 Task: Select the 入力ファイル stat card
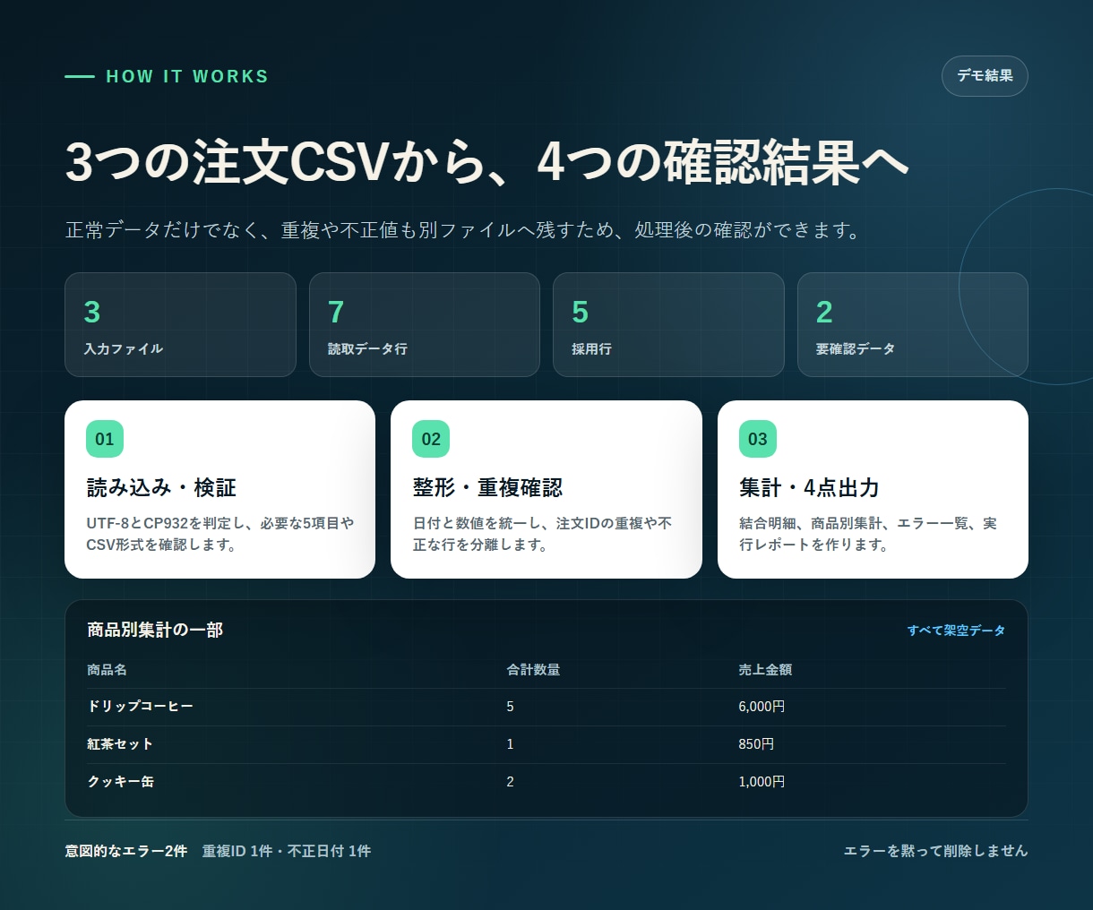click(180, 324)
